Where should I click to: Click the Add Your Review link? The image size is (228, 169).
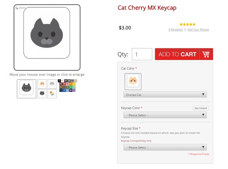coord(198,29)
